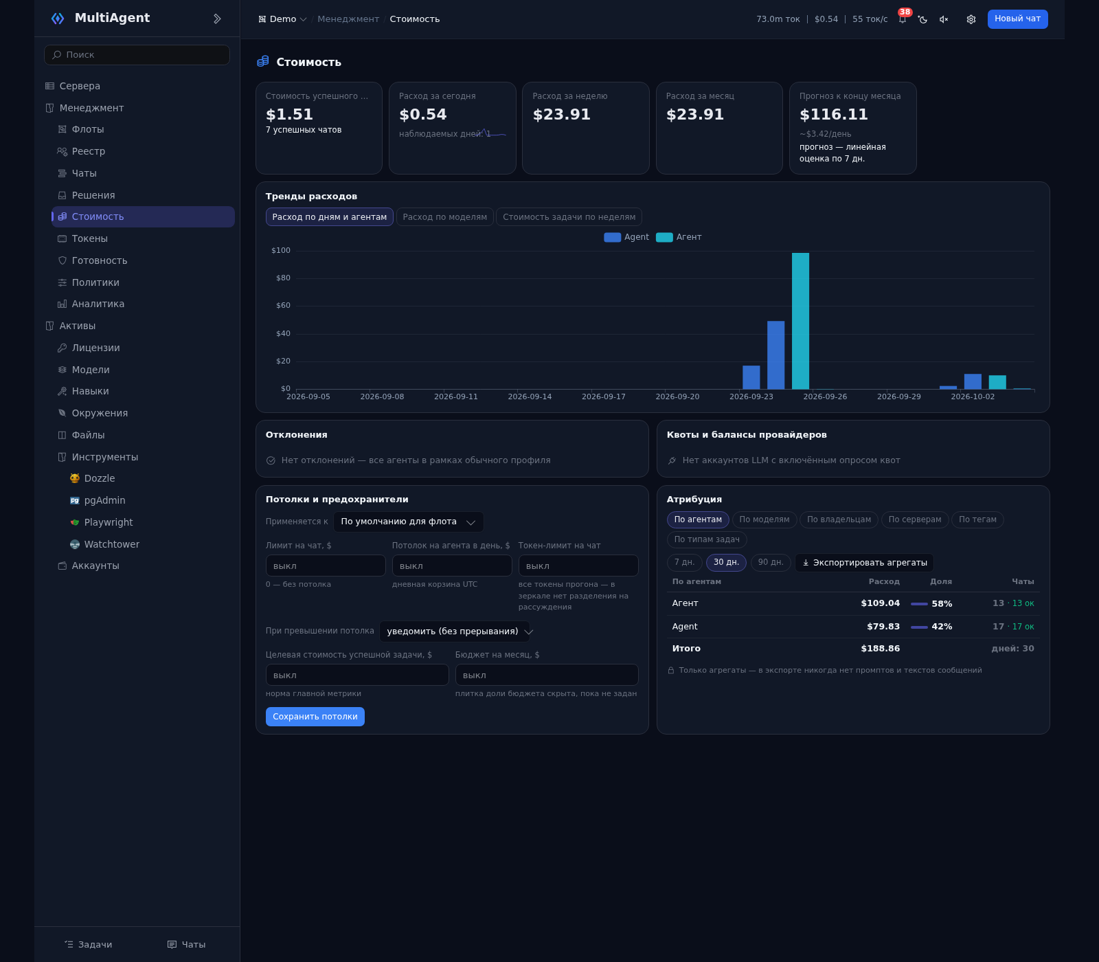Open the Demo workspace dropdown
The image size is (1099, 962).
(282, 19)
